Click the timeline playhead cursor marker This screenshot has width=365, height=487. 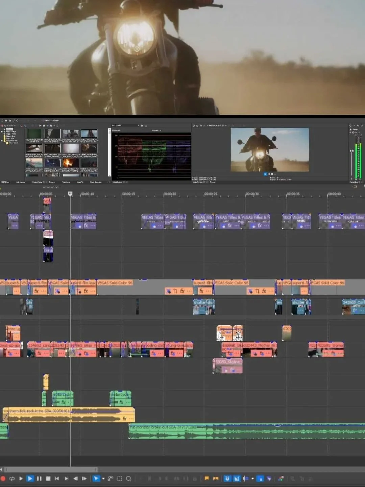click(70, 194)
